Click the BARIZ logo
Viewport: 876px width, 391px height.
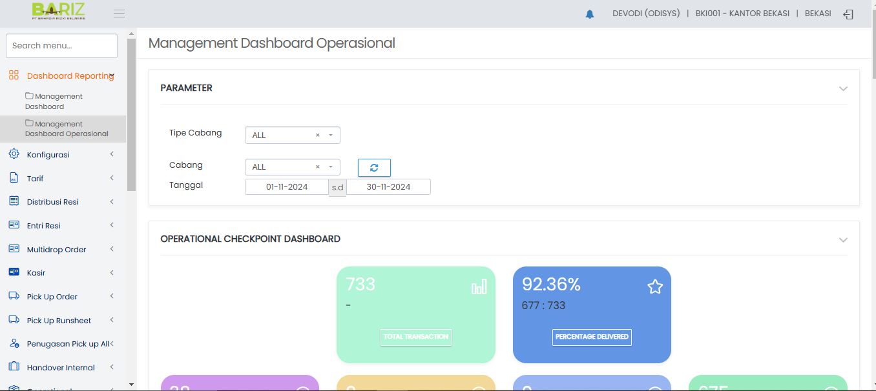tap(58, 11)
